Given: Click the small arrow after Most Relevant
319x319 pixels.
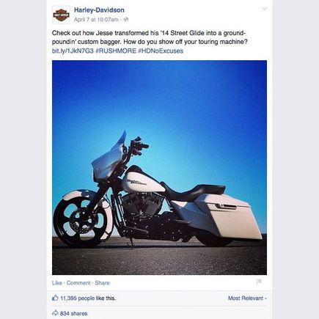Looking at the screenshot, I should pyautogui.click(x=265, y=298).
